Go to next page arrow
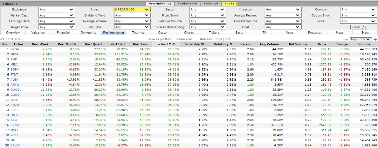Screen dimensions: 378x148 [375, 39]
